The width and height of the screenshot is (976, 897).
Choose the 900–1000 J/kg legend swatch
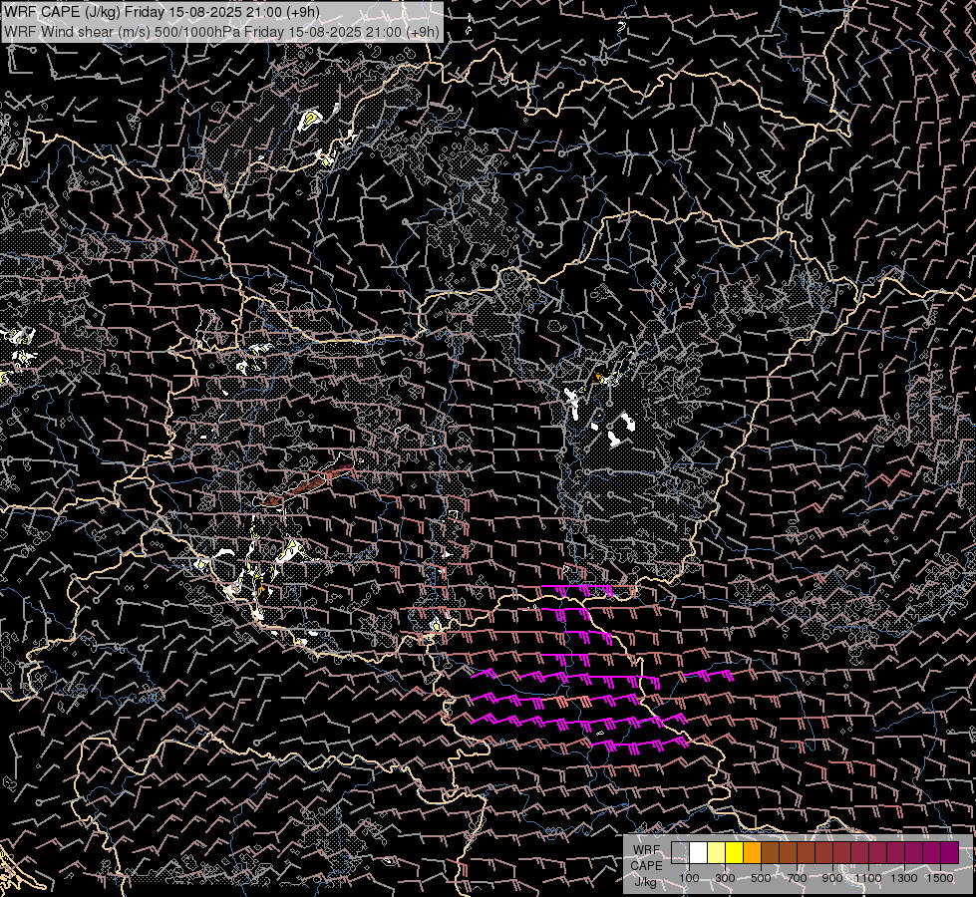(841, 853)
